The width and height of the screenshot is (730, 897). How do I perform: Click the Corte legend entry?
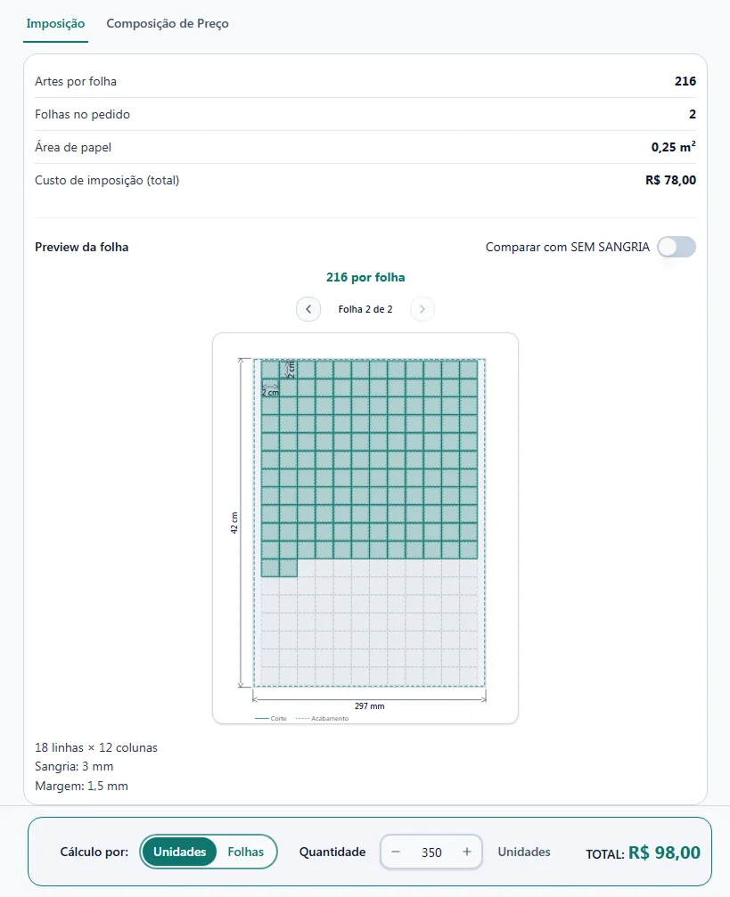(271, 719)
